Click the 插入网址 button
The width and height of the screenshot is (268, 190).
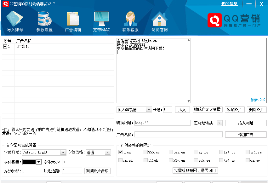click(246, 123)
